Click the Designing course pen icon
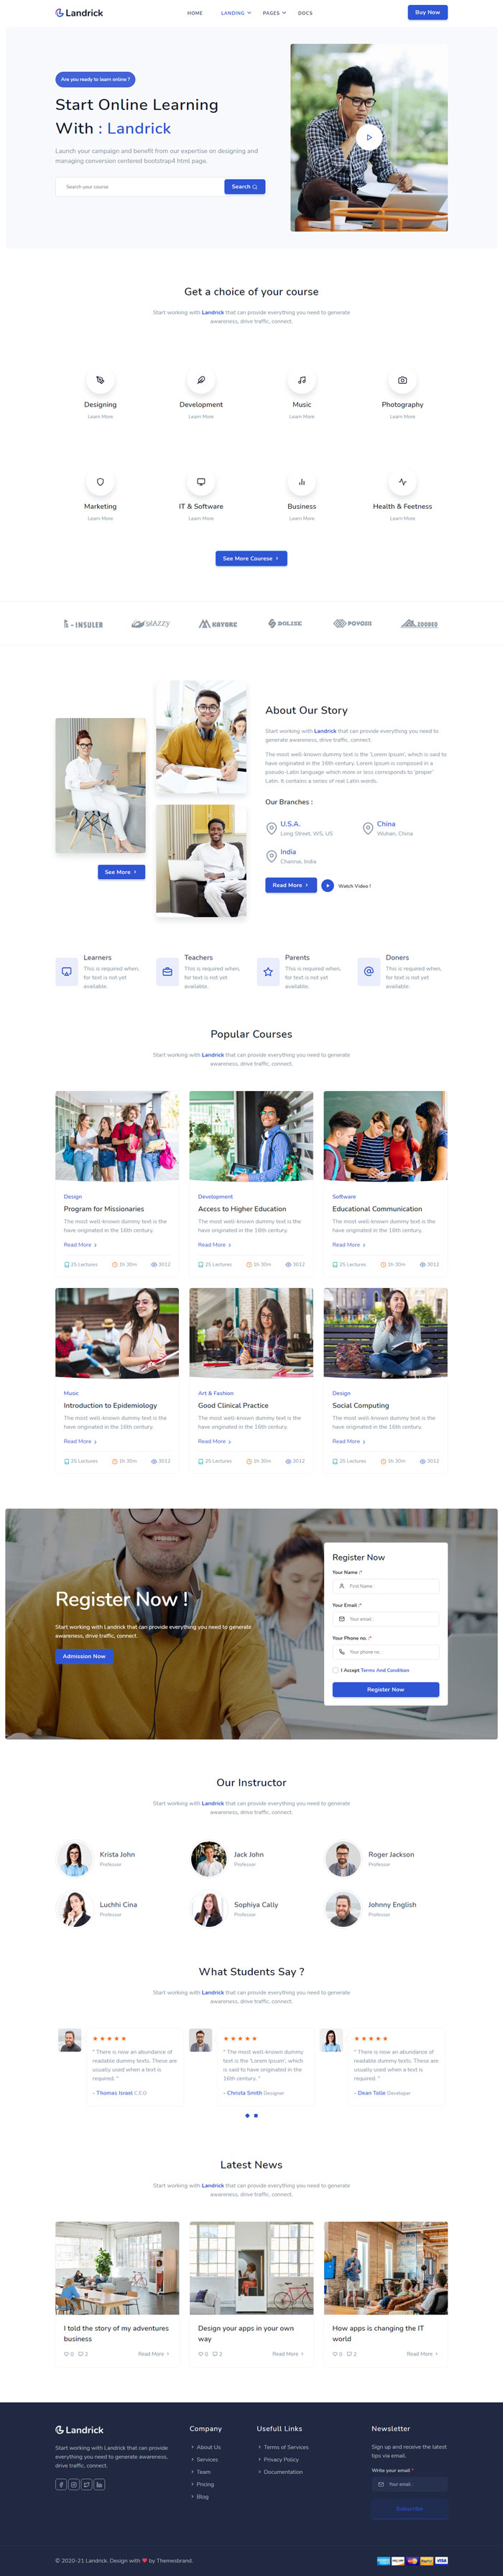The width and height of the screenshot is (503, 2576). click(x=100, y=380)
